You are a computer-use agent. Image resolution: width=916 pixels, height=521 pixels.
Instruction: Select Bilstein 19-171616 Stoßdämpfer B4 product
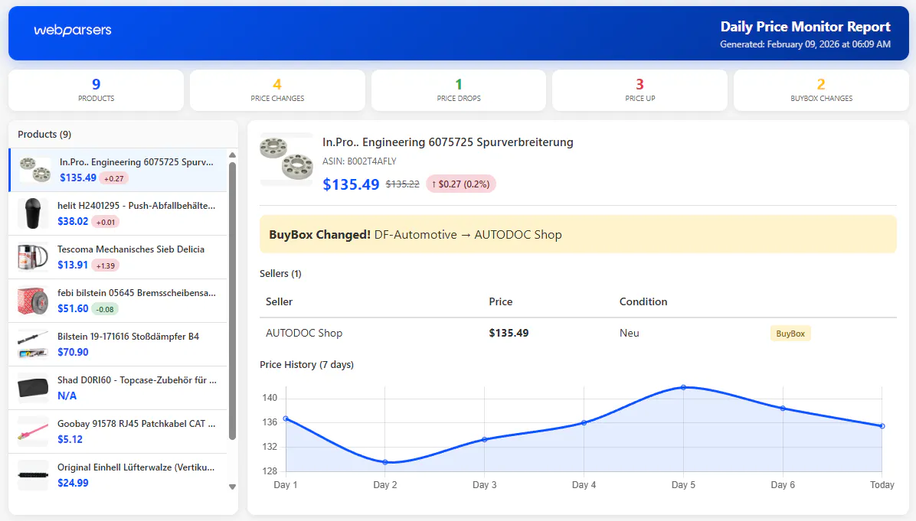118,344
